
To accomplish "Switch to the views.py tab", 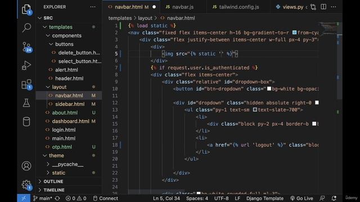I will (290, 7).
